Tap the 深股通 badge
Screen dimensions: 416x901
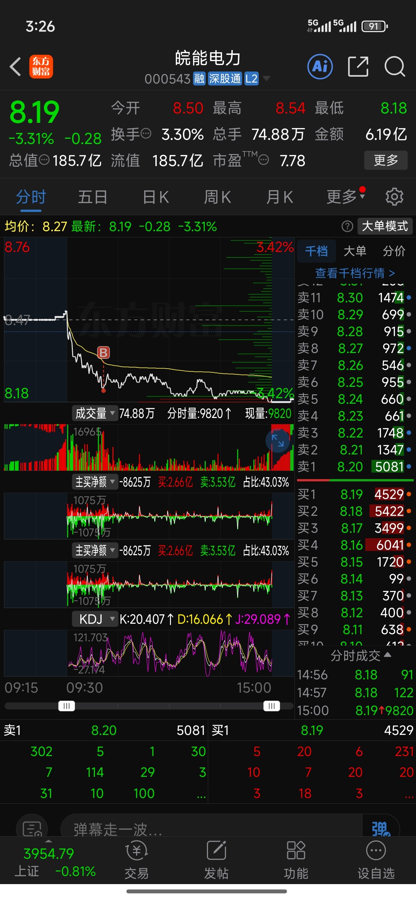[225, 79]
